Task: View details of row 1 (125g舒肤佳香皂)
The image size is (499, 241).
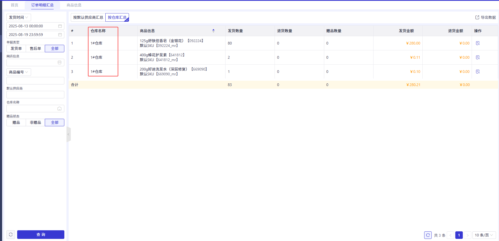Action: pyautogui.click(x=478, y=43)
